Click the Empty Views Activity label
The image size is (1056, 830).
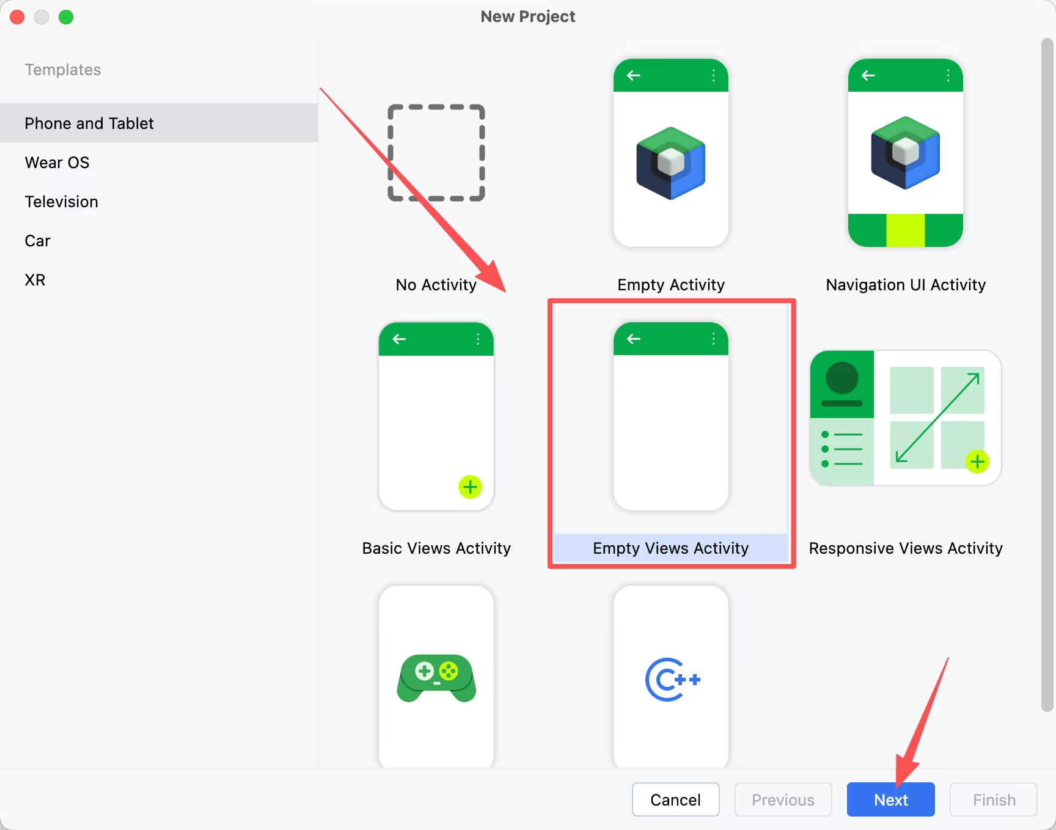tap(671, 548)
